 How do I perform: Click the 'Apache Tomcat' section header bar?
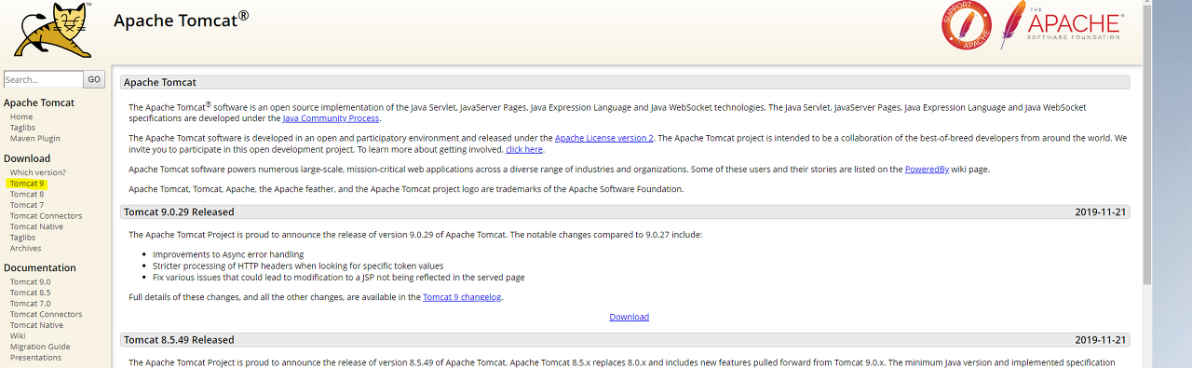(625, 82)
